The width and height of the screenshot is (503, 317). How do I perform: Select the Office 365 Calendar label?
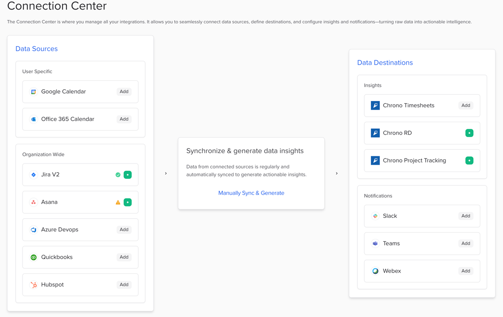pos(68,119)
